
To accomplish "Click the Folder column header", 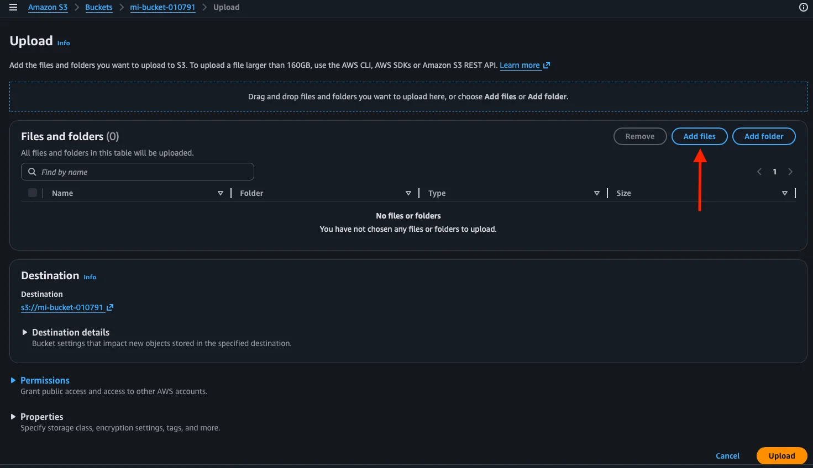I will (x=251, y=193).
